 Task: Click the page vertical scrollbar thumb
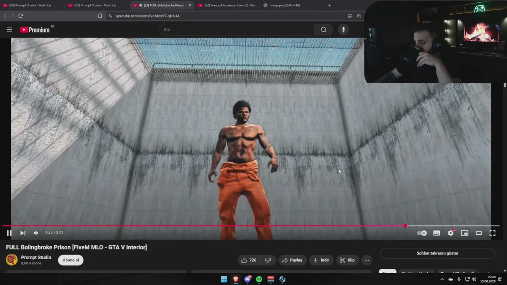[x=505, y=85]
